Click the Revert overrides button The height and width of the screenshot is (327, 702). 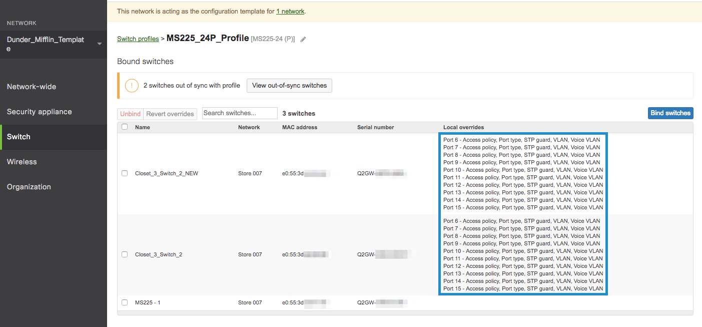click(170, 114)
